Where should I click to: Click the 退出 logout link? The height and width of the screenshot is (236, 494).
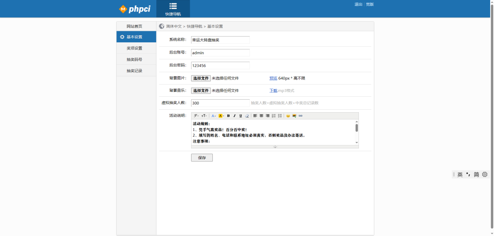pos(358,4)
